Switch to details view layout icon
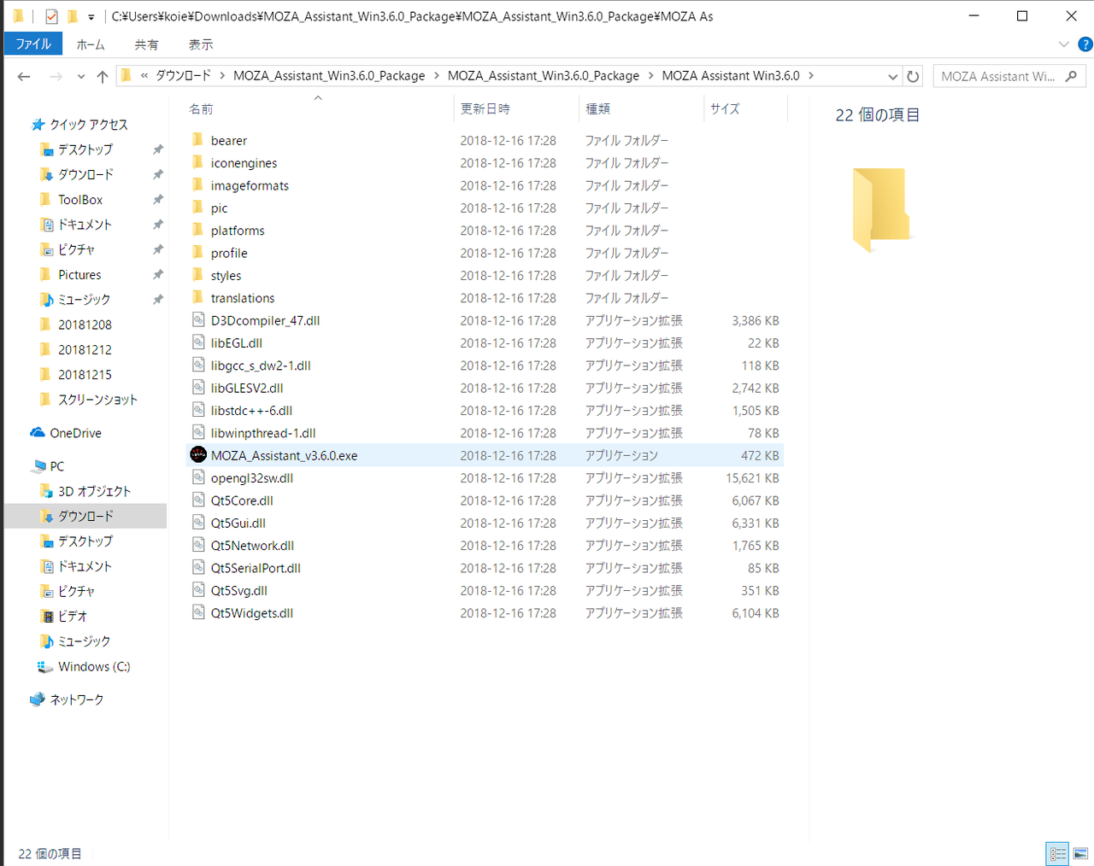The height and width of the screenshot is (866, 1094). coord(1057,853)
